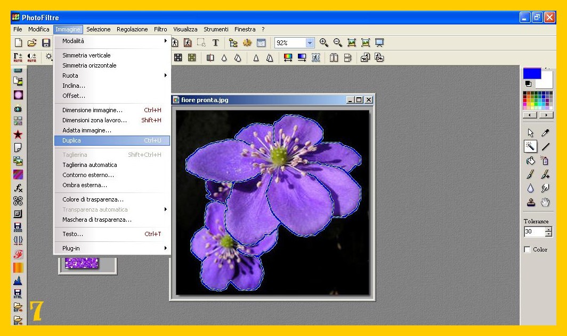Viewport: 567px width, 336px height.
Task: Open the Filtro menu
Action: point(160,29)
